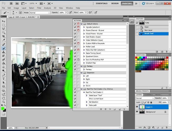
Task: Toggle dialog box for Frame Channel action
Action: (78, 30)
